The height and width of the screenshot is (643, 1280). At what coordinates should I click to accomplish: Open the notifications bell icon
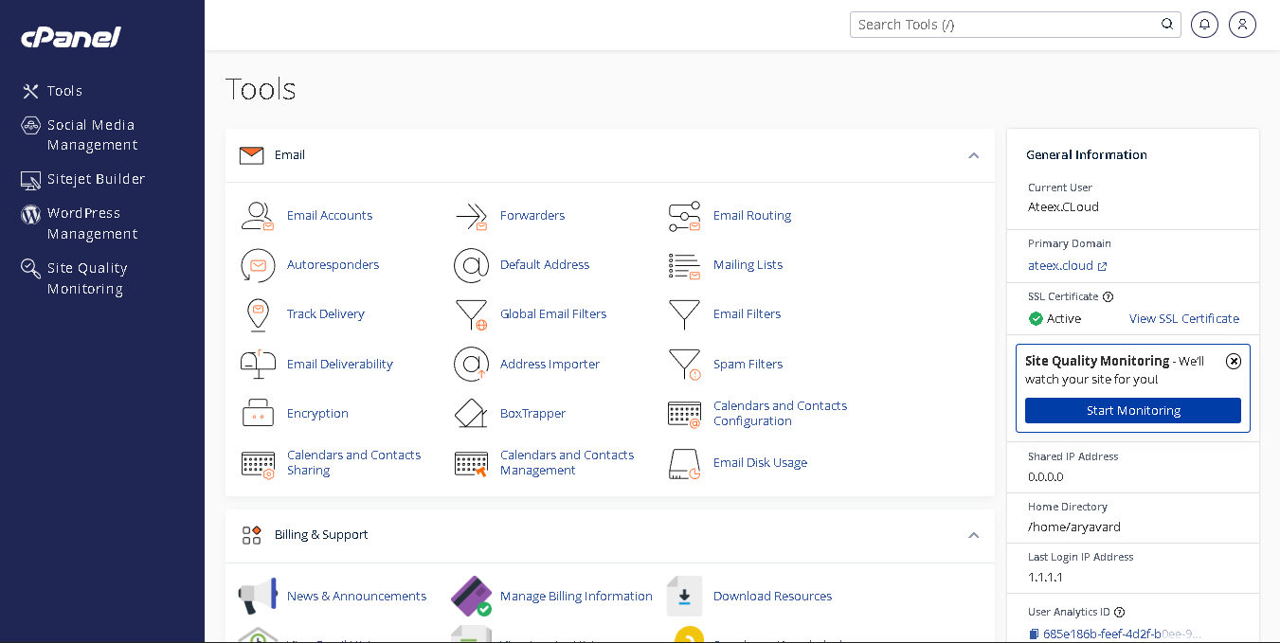[x=1204, y=25]
